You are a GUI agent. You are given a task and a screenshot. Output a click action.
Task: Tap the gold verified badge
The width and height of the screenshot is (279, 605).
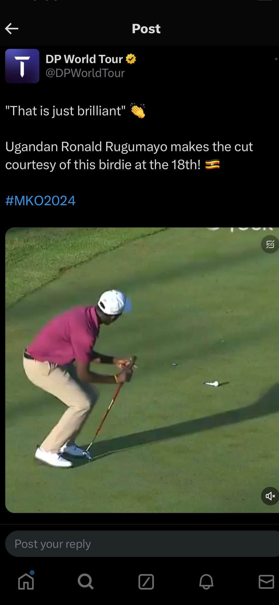(x=131, y=59)
